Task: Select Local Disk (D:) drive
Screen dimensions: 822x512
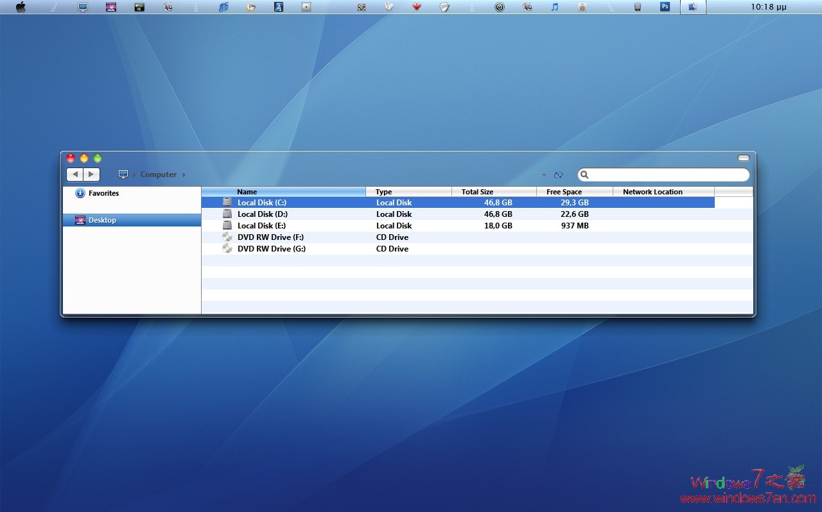Action: pyautogui.click(x=263, y=214)
